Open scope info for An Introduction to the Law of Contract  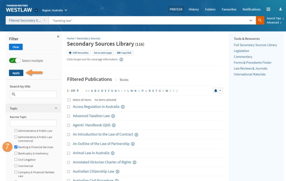136,135
